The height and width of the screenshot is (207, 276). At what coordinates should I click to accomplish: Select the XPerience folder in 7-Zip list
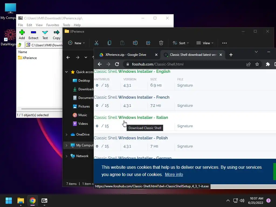[x=27, y=58]
